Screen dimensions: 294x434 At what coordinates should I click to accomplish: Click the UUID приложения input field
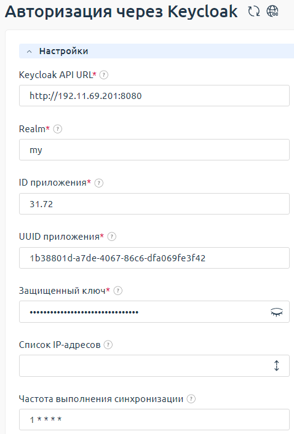click(154, 258)
